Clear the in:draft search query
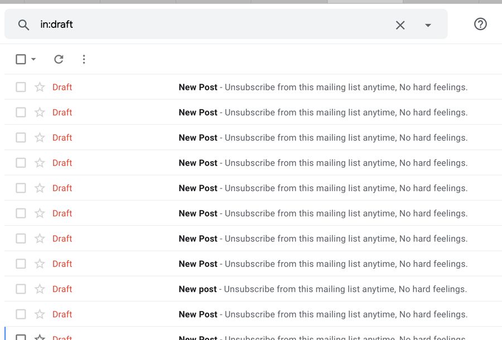Screen dimensions: 502x340 tap(400, 25)
